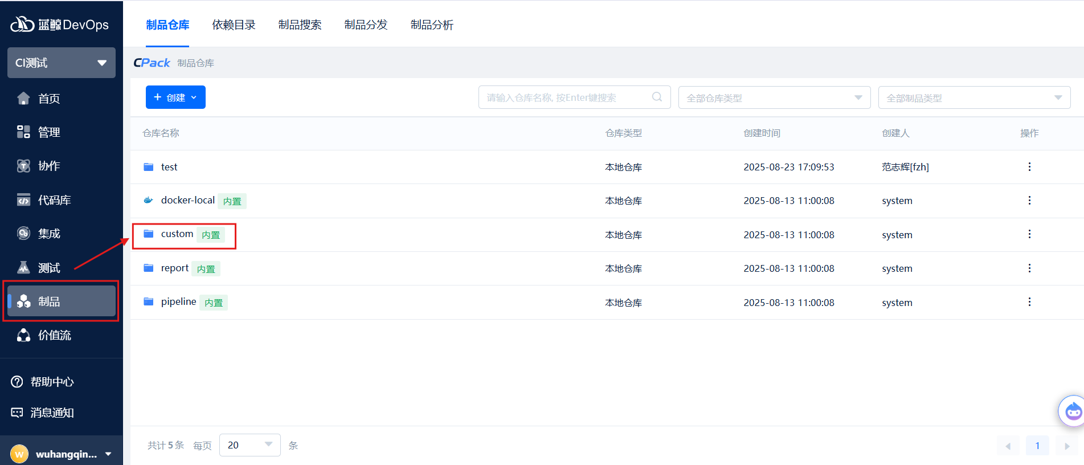Open the 全部仓库类型 dropdown

click(x=774, y=97)
